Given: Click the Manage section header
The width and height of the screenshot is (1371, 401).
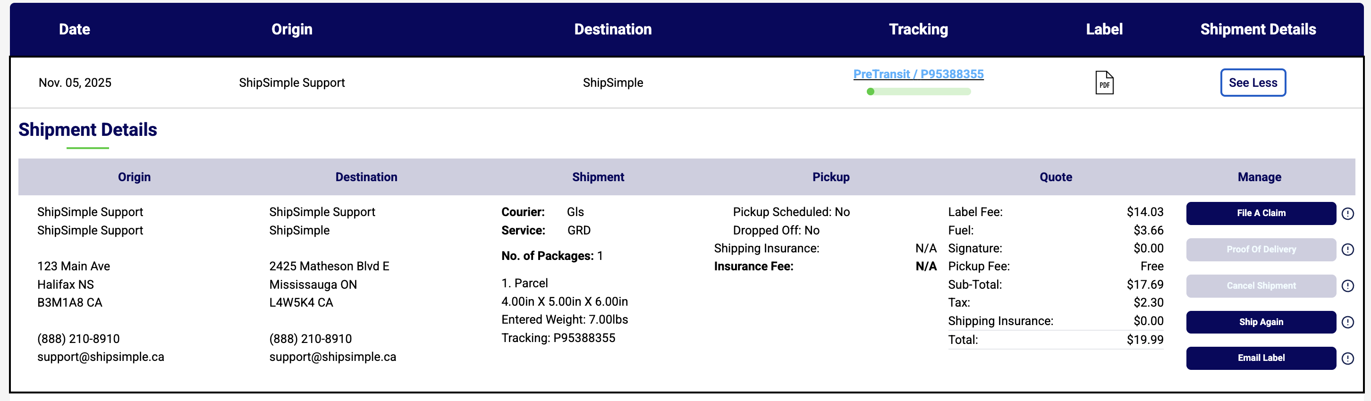Looking at the screenshot, I should 1259,177.
